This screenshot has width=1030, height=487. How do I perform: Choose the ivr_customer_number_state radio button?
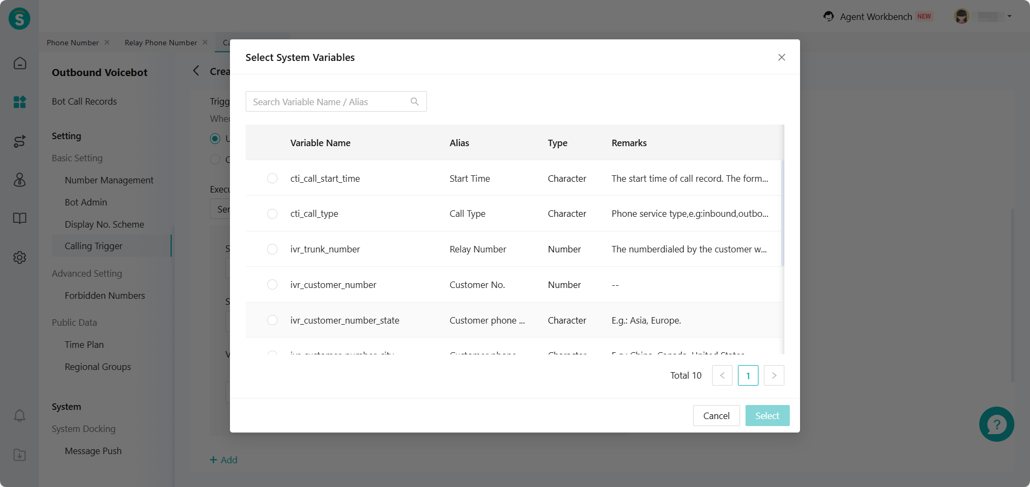272,320
